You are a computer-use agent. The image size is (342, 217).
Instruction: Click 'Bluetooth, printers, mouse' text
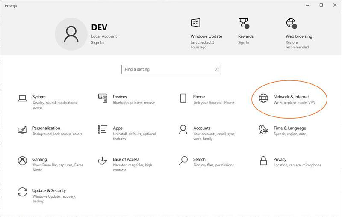[134, 103]
